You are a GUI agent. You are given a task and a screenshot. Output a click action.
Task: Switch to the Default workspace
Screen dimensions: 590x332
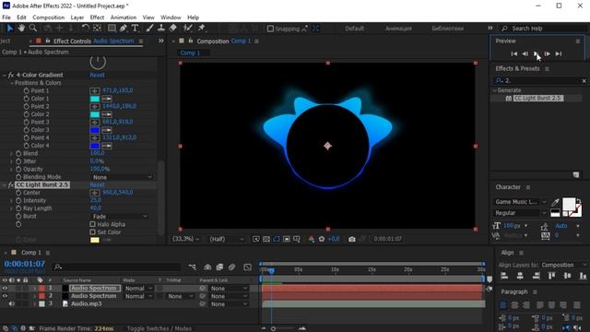[354, 29]
